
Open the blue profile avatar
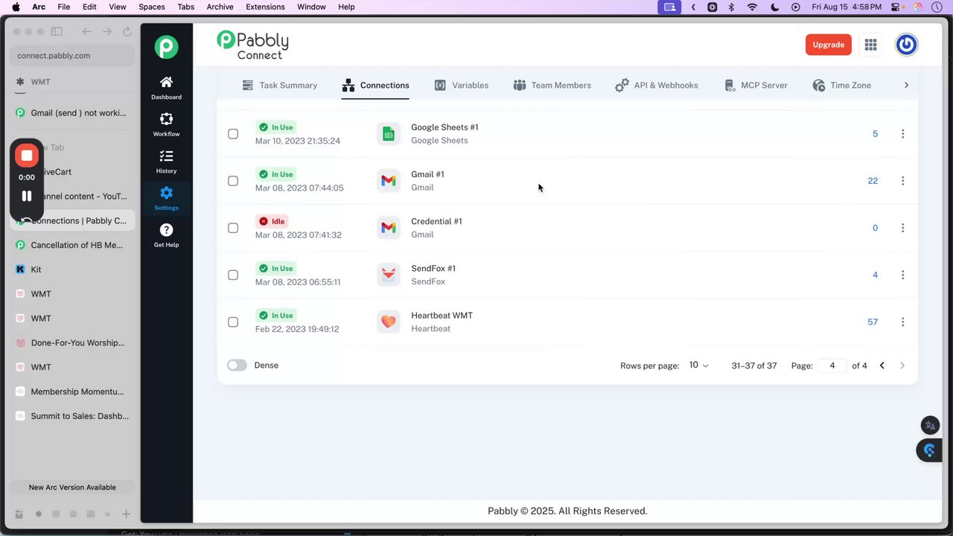pos(906,45)
